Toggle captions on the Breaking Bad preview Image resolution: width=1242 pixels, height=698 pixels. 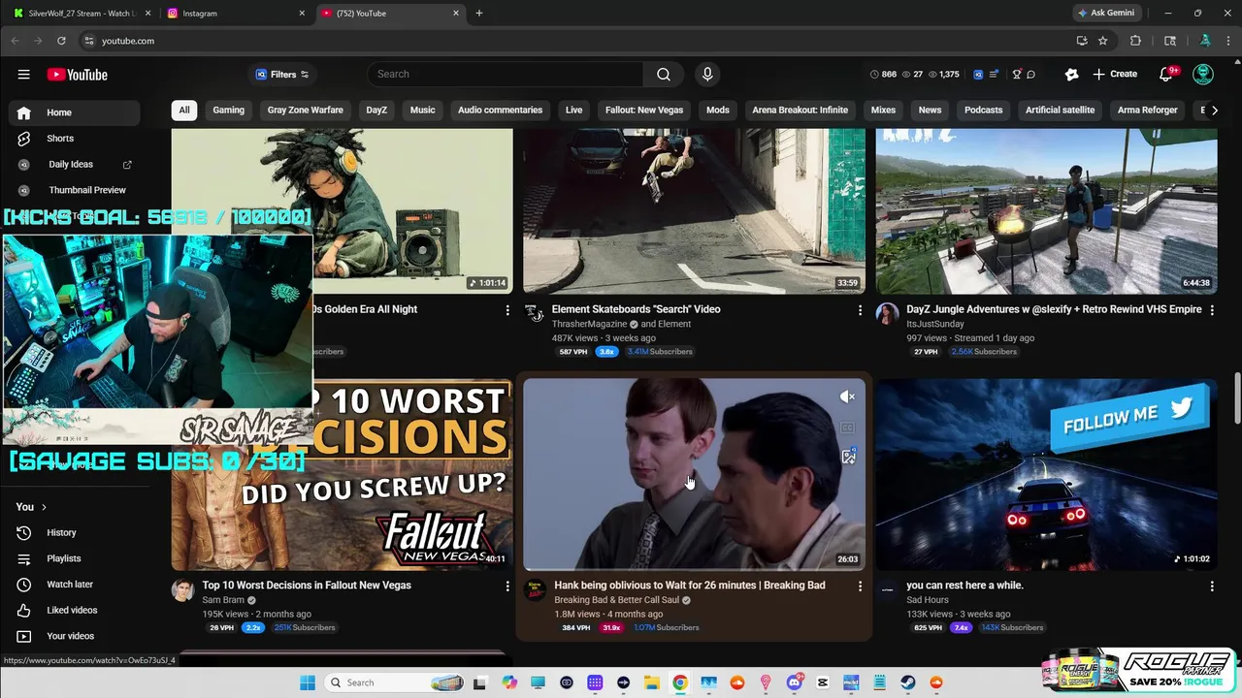coord(848,428)
